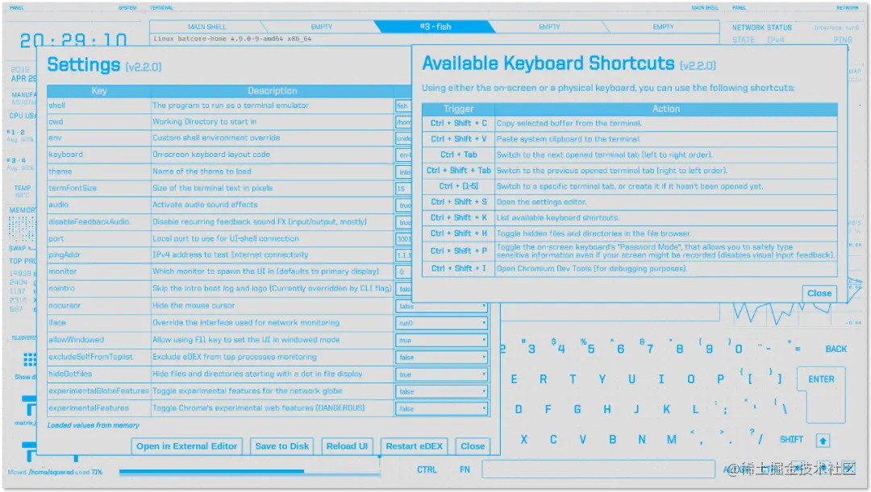Tap the FN key on on-screen keyboard
871x492 pixels.
click(x=465, y=469)
